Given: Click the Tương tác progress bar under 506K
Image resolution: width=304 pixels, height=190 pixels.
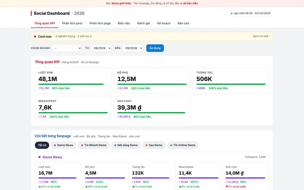Looking at the screenshot, I should pos(231,84).
